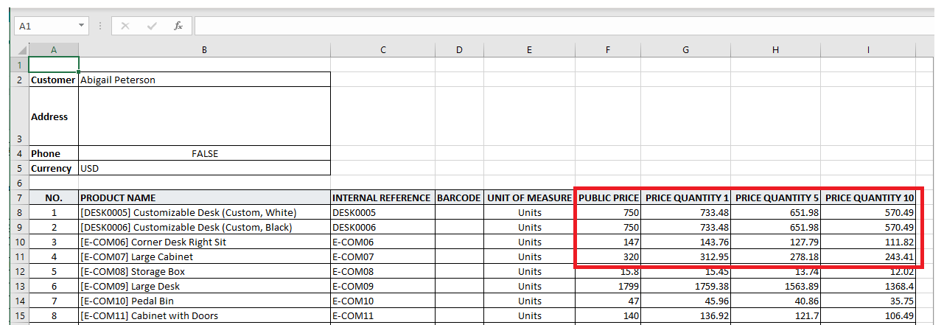
Task: Click the Phone value cell showing FALSE
Action: tap(204, 153)
